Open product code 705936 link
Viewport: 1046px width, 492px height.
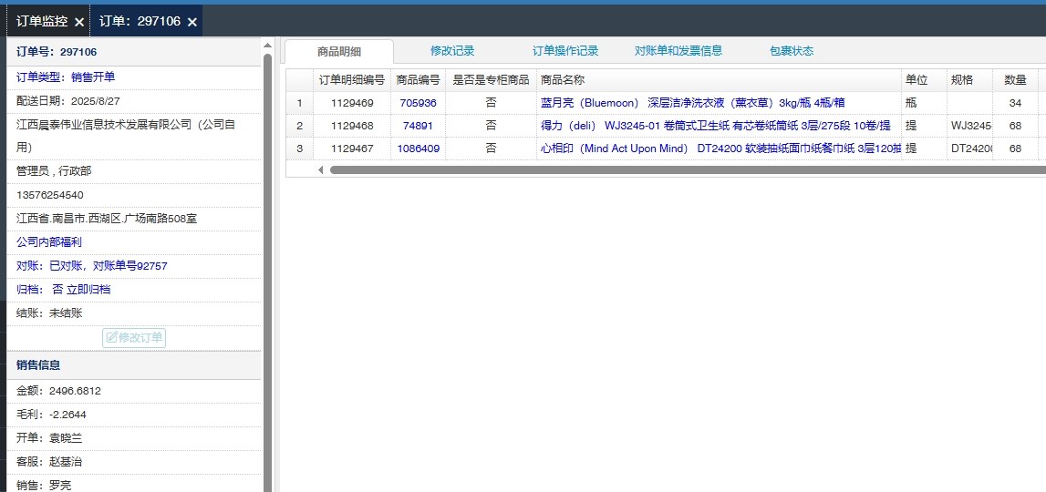pyautogui.click(x=418, y=103)
